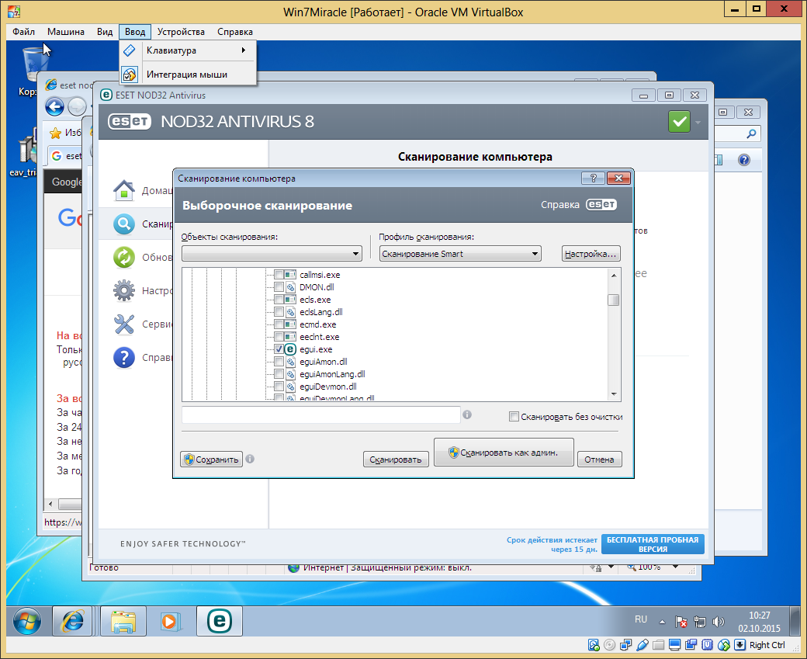Check the eguiAmon.dll checkbox
Screen dimensions: 807x659
point(279,362)
